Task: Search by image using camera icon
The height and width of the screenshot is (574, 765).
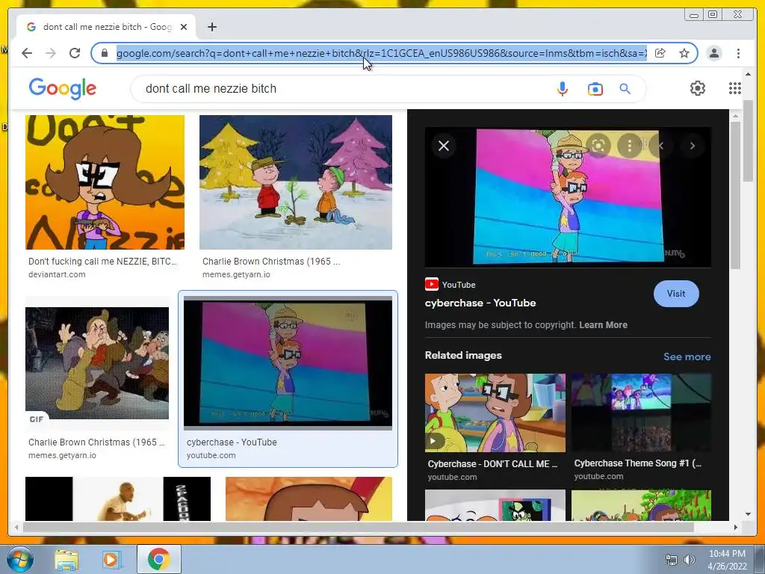Action: (x=595, y=89)
